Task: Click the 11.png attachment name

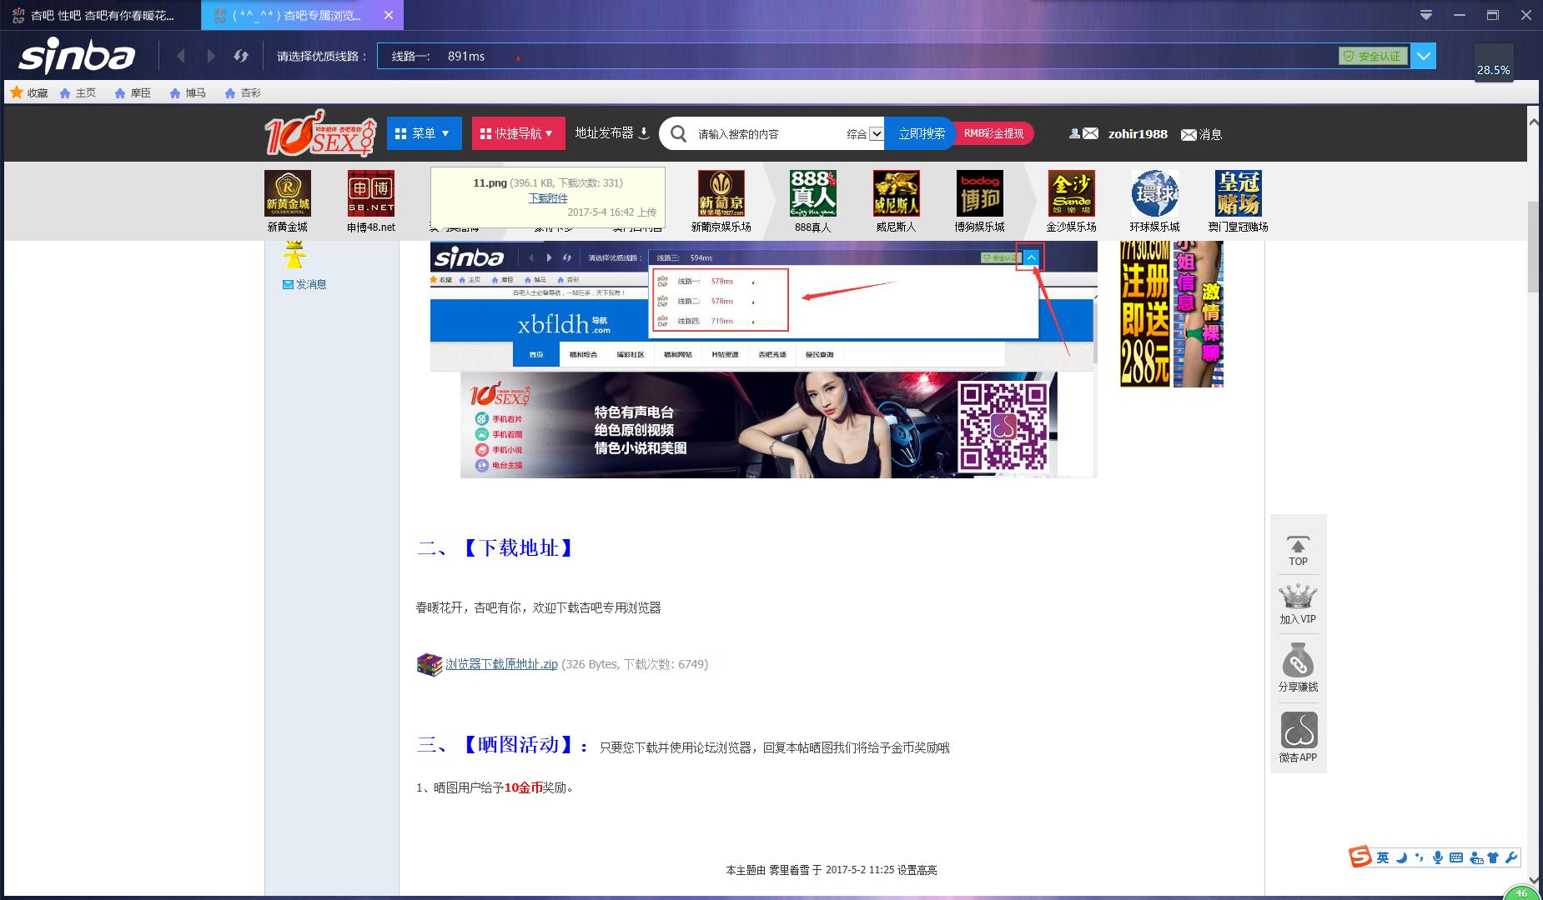Action: [490, 182]
